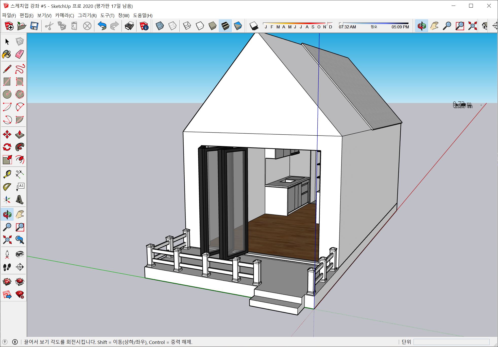The height and width of the screenshot is (347, 498).
Task: Click the time of day shadow slider
Action: (374, 23)
